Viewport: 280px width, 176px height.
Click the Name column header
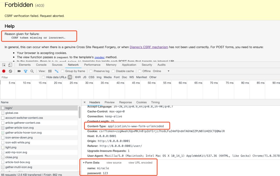(41, 102)
